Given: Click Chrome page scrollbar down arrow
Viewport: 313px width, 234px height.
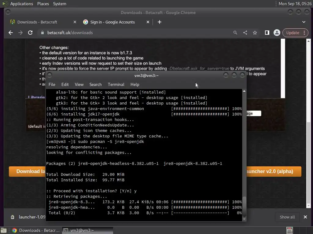Looking at the screenshot, I should click(x=309, y=206).
